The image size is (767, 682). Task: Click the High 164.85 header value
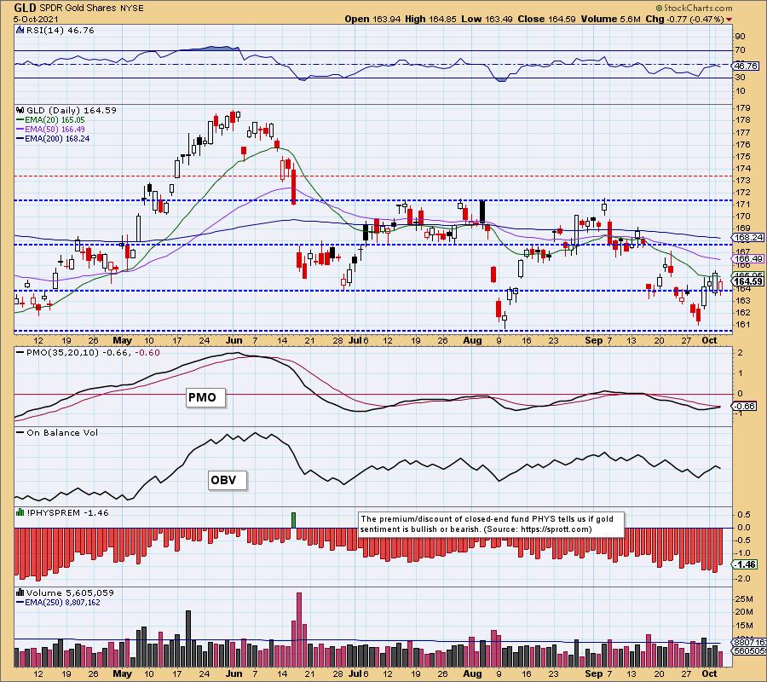431,19
